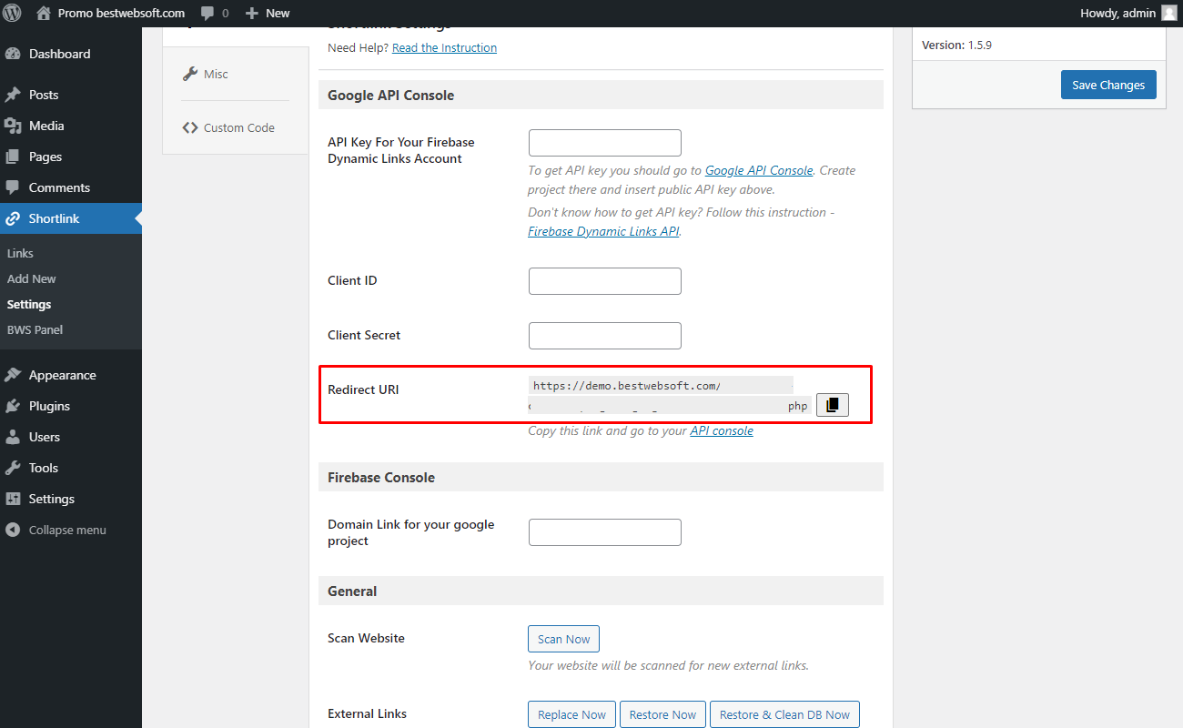This screenshot has height=728, width=1183.
Task: Click the Replace Now button
Action: (571, 714)
